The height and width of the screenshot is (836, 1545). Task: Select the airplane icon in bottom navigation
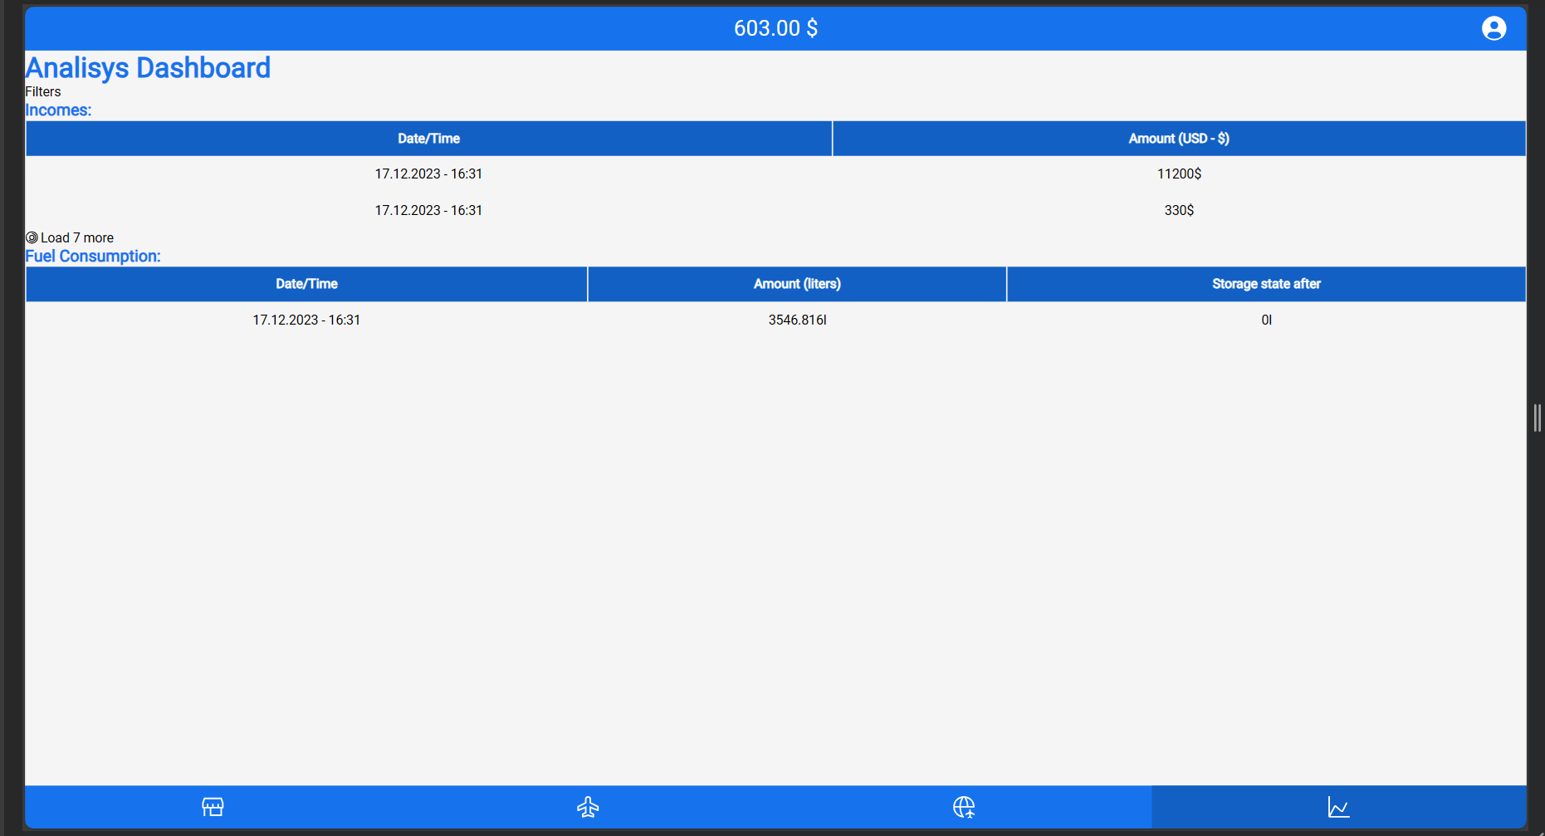[x=589, y=806]
